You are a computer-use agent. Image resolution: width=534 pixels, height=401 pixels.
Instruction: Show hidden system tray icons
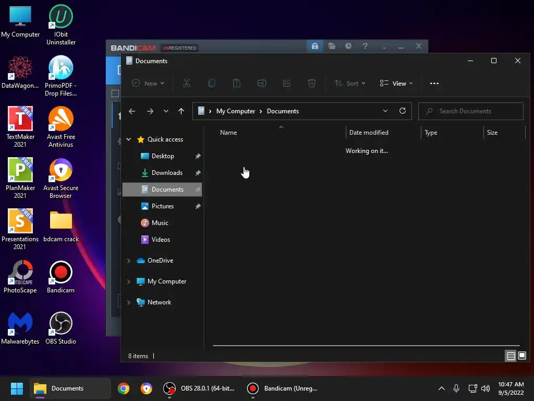point(441,388)
